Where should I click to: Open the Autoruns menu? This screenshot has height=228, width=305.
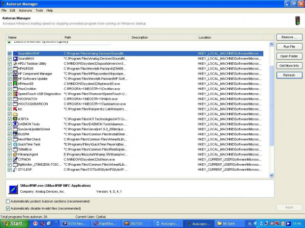(25, 10)
